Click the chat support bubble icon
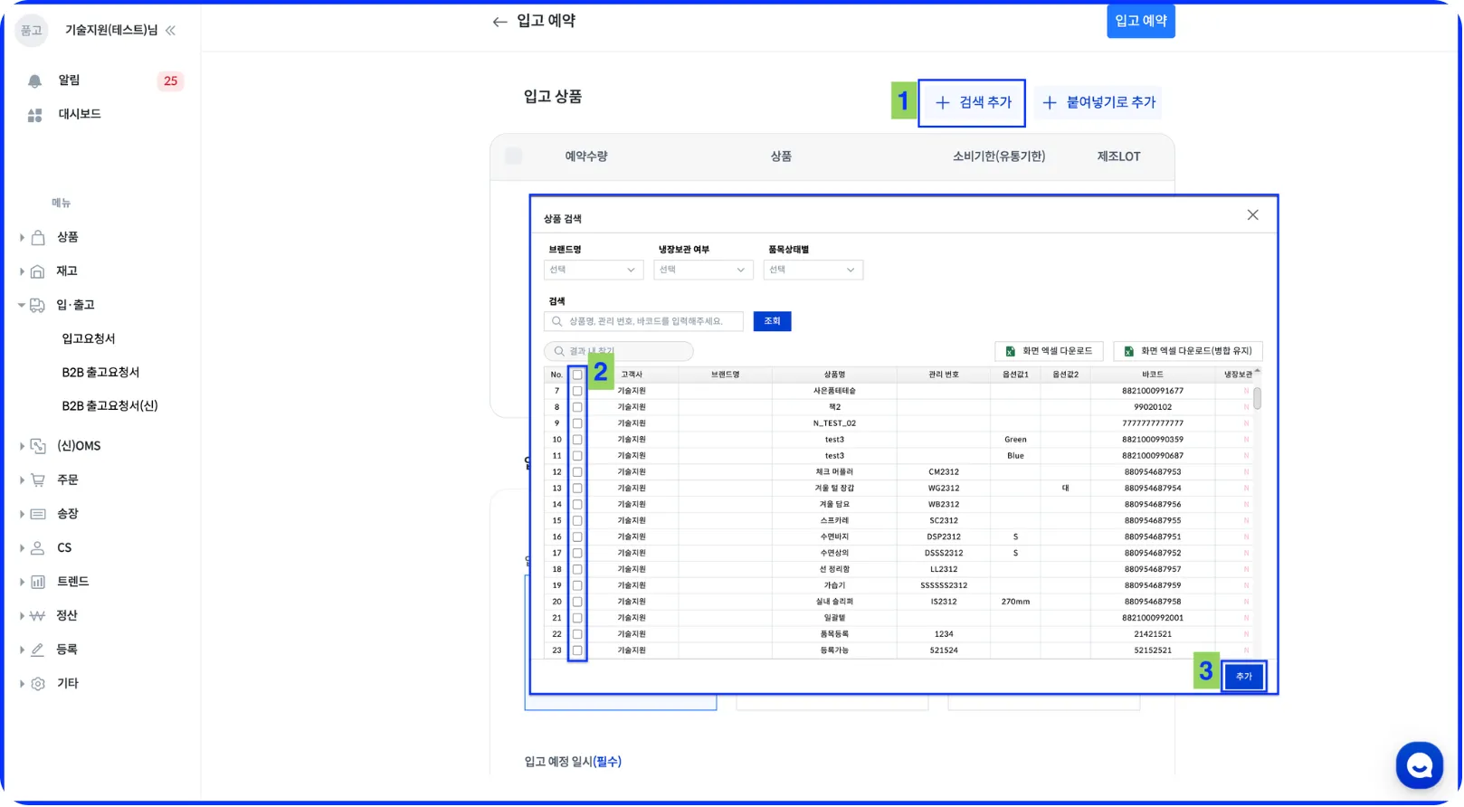This screenshot has height=807, width=1464. [x=1419, y=765]
